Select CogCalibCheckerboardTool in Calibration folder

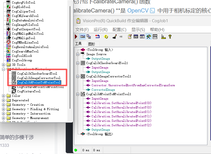[37, 74]
